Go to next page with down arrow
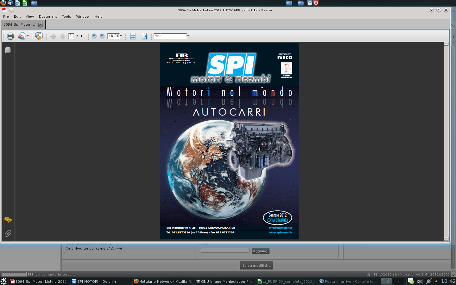Image resolution: width=456 pixels, height=285 pixels. point(62,36)
